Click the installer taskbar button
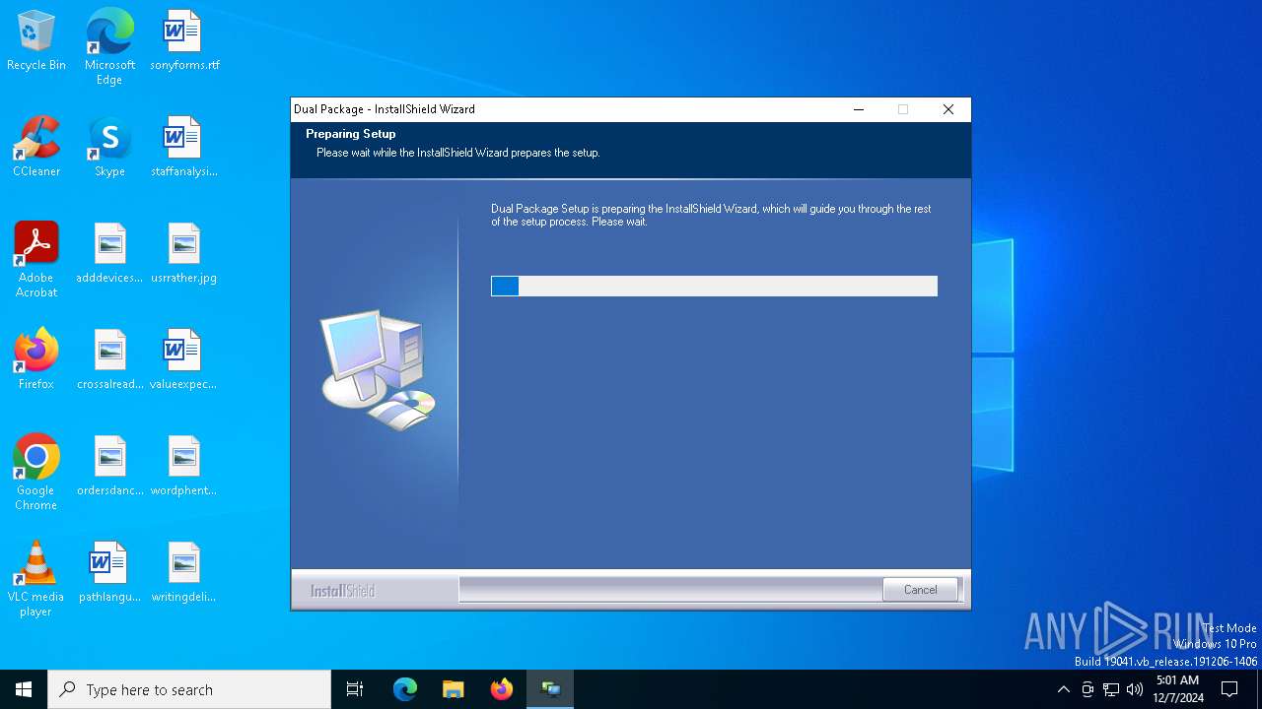Screen dimensions: 1262x709 (x=550, y=689)
